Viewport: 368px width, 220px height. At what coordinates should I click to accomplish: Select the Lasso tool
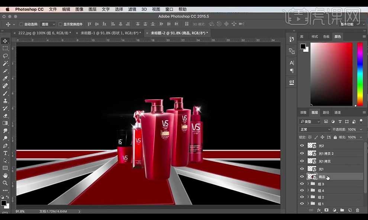[x=5, y=56]
